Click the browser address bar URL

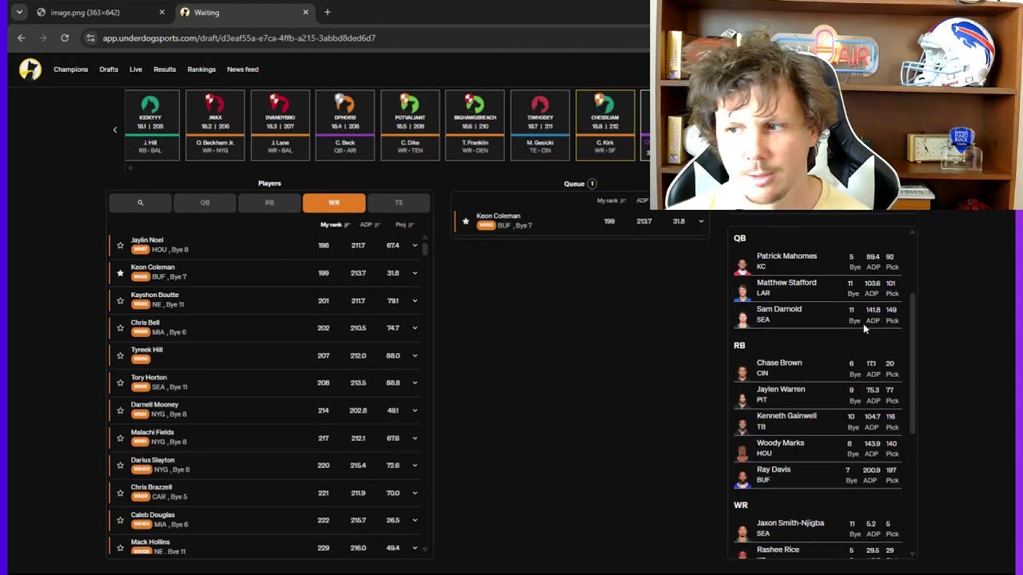click(x=239, y=38)
